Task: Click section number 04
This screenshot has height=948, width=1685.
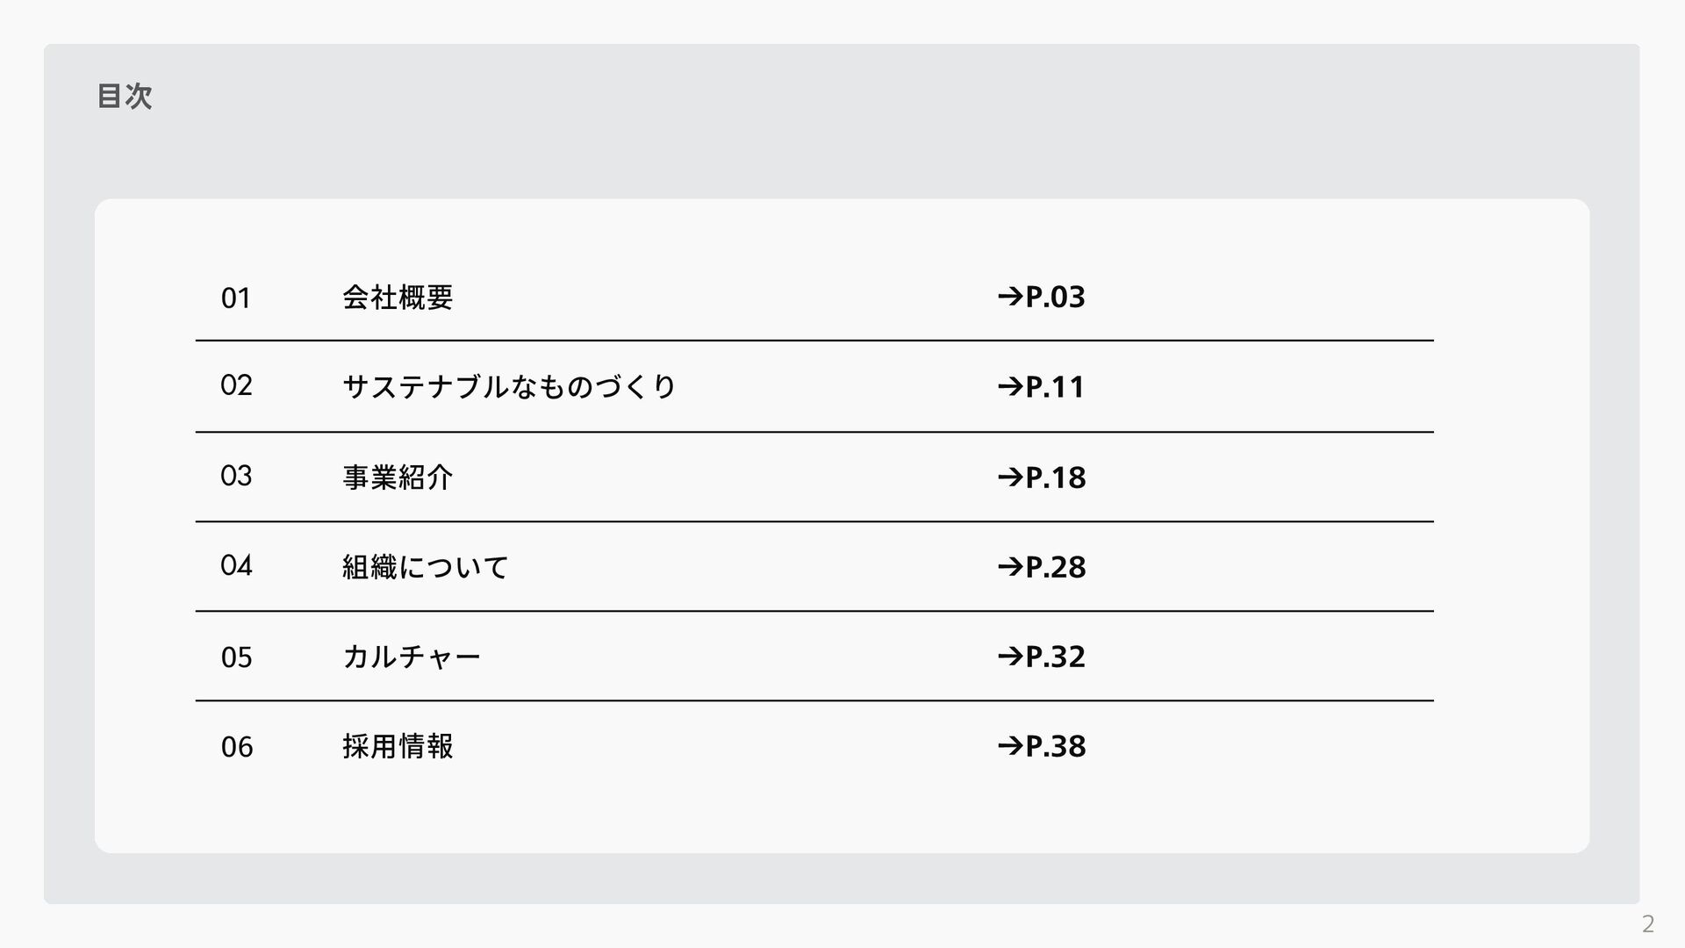Action: click(236, 565)
